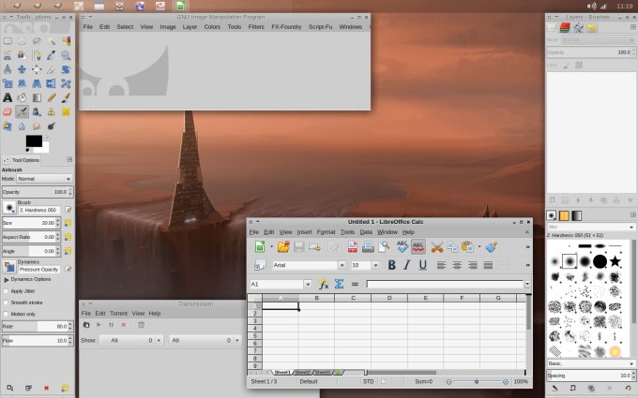Screen dimensions: 638x398
Task: Open the Filters menu in GIMP
Action: pyautogui.click(x=256, y=26)
